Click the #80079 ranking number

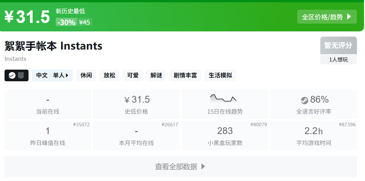pos(259,124)
